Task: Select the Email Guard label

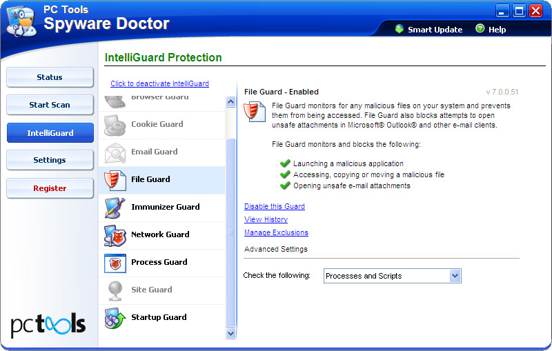Action: (154, 152)
